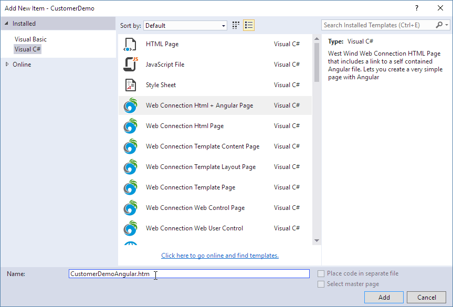Select Visual C# category in tree
Image resolution: width=453 pixels, height=307 pixels.
(28, 49)
